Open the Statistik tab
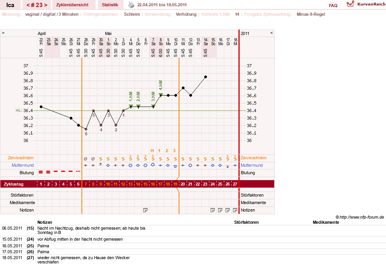 (110, 5)
